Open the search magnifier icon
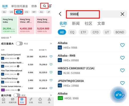Screen dimensions: 129x106 pyautogui.click(x=45, y=6)
